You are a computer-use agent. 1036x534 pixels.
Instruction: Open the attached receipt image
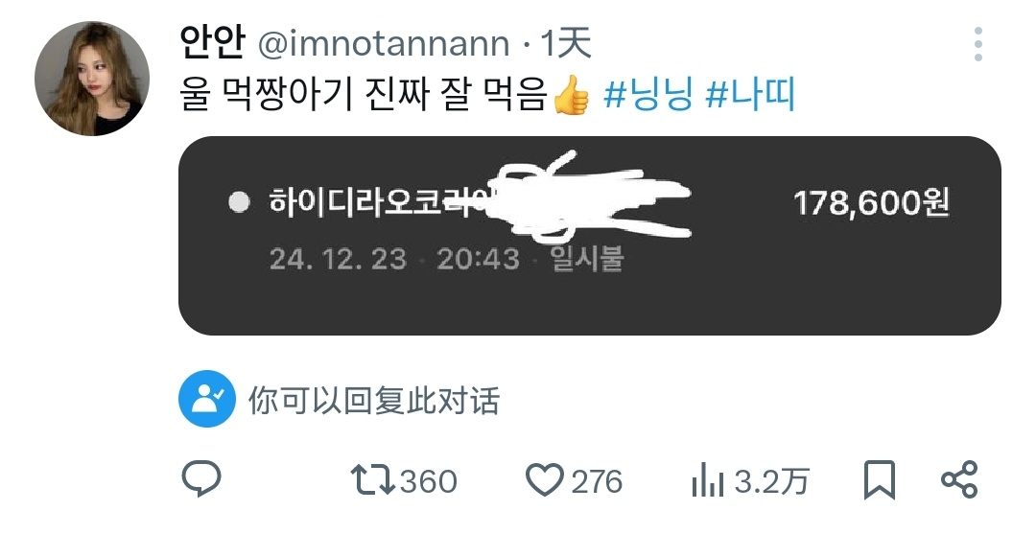(x=589, y=236)
